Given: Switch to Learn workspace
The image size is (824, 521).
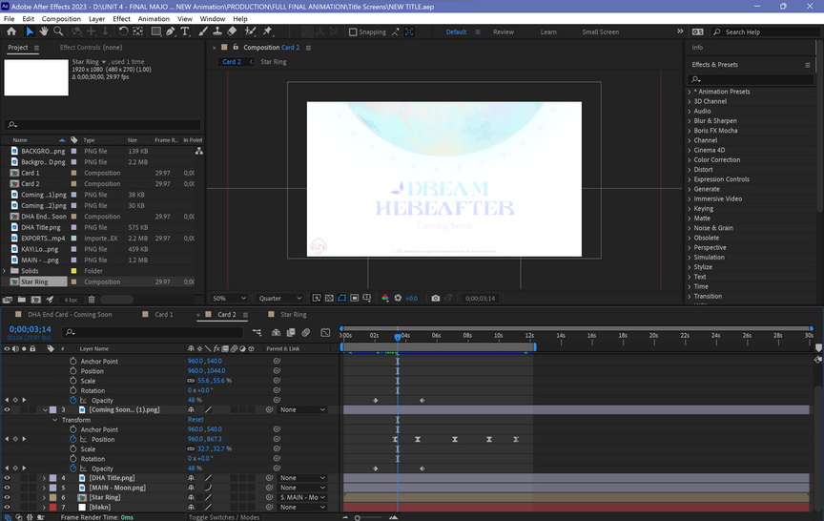Looking at the screenshot, I should 548,32.
